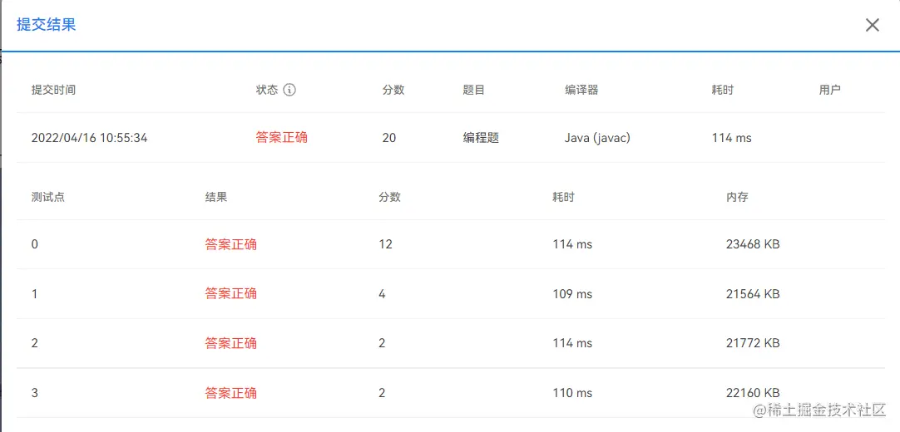Click the score 4 for test point 1
Image resolution: width=900 pixels, height=432 pixels.
[382, 294]
